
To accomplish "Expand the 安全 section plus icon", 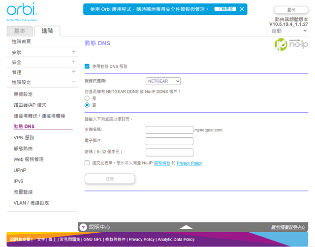I will [x=73, y=62].
